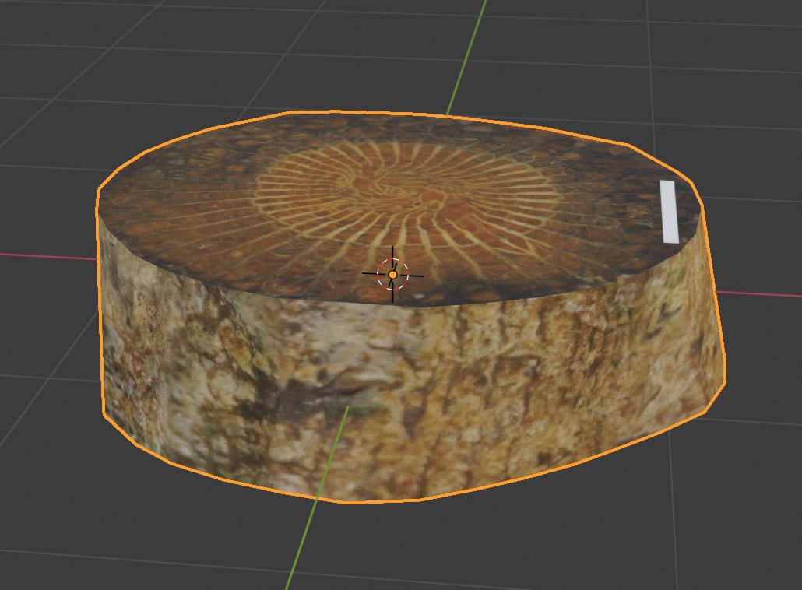The height and width of the screenshot is (590, 802).
Task: Click the center of the spiral ring pattern
Action: tap(405, 195)
